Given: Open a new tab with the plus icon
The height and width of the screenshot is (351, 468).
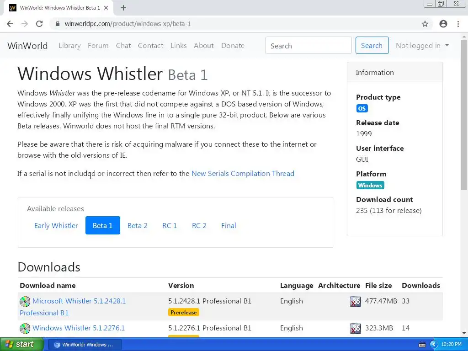Looking at the screenshot, I should tap(123, 8).
